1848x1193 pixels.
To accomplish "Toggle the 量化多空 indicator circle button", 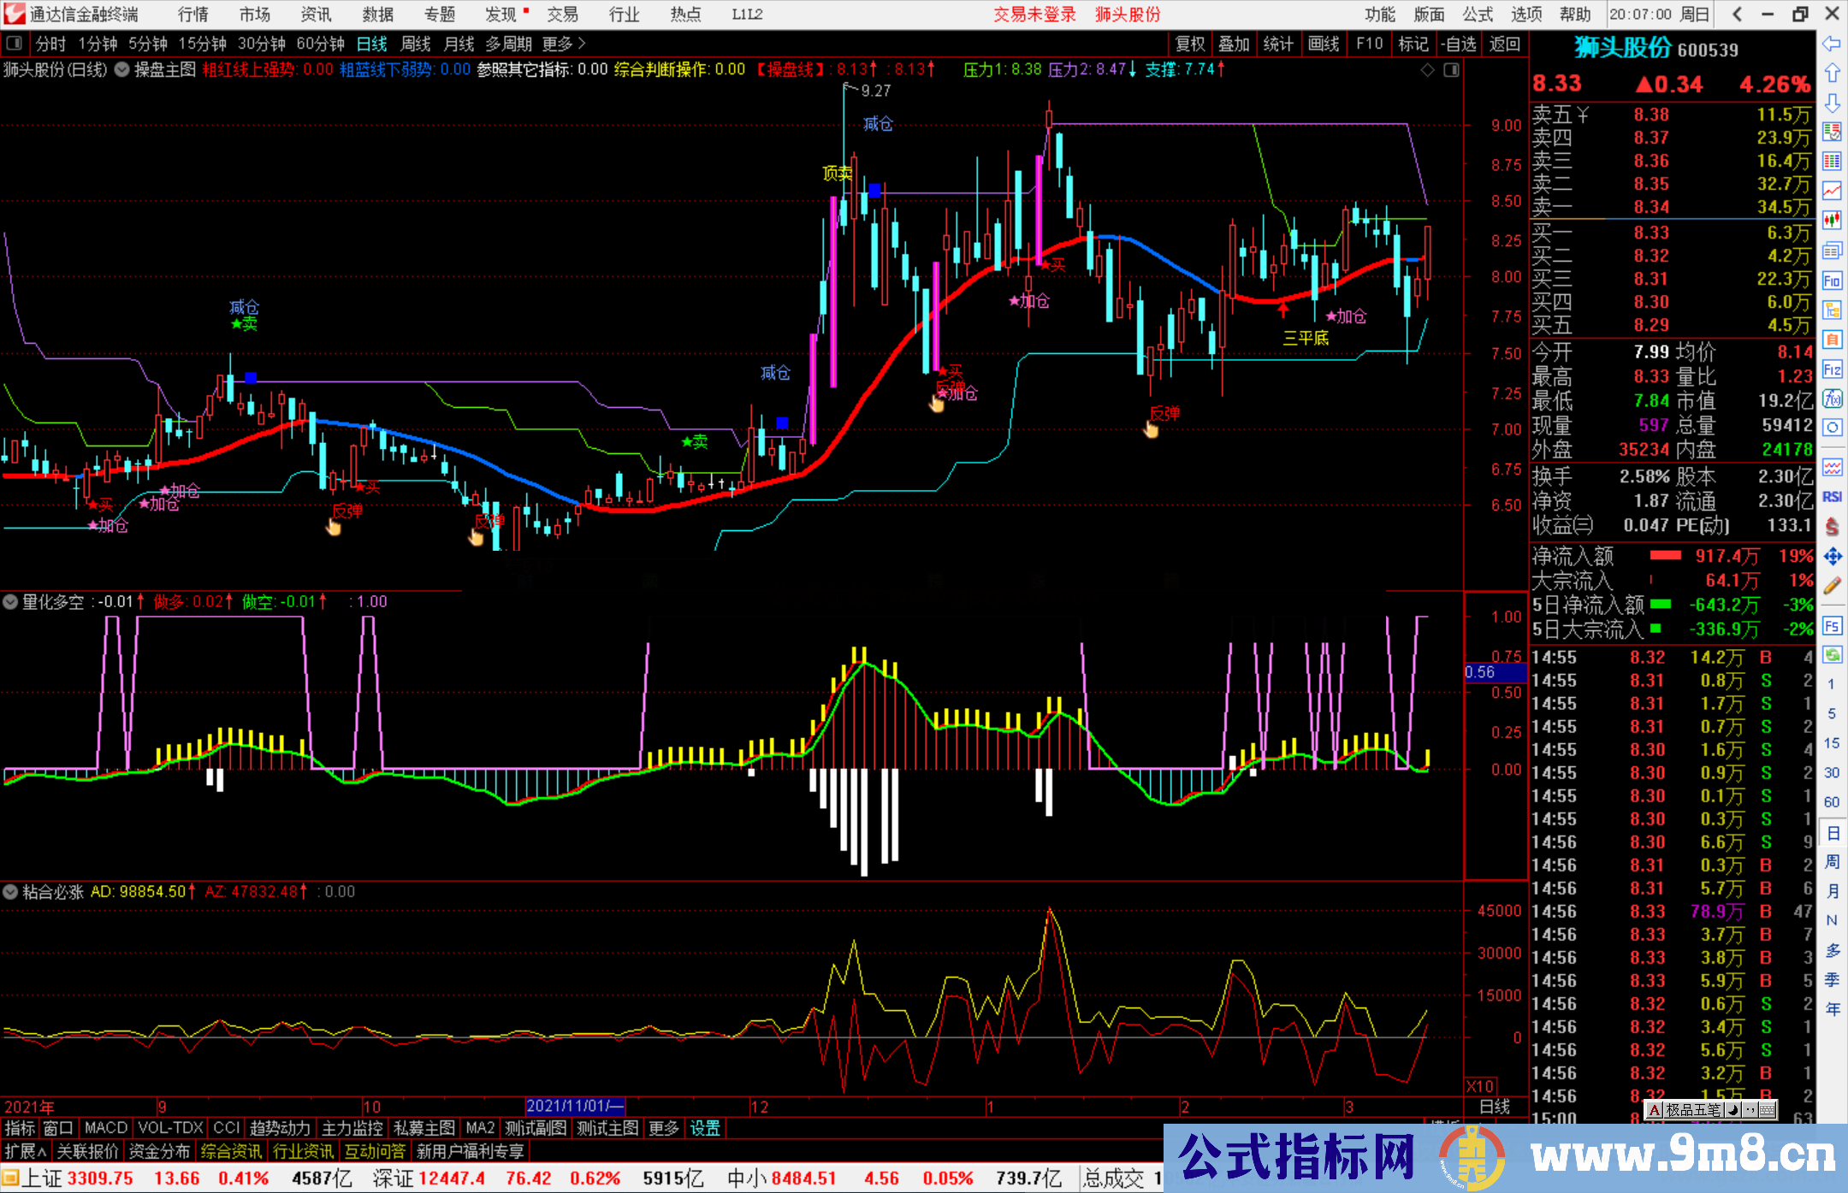I will 10,602.
